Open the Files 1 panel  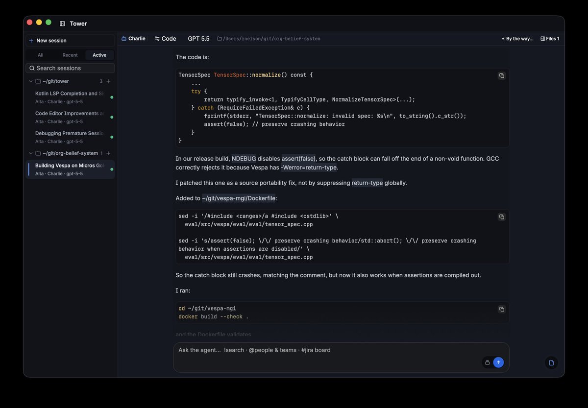550,39
